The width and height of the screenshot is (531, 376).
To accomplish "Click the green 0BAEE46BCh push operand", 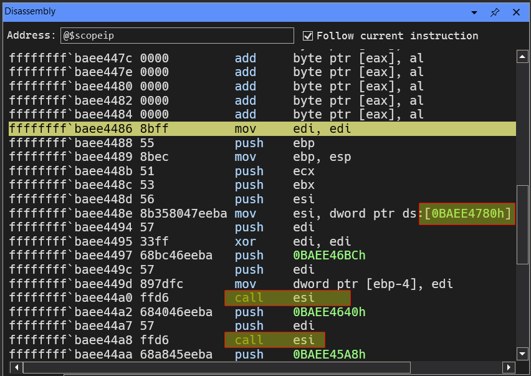I will pyautogui.click(x=329, y=256).
